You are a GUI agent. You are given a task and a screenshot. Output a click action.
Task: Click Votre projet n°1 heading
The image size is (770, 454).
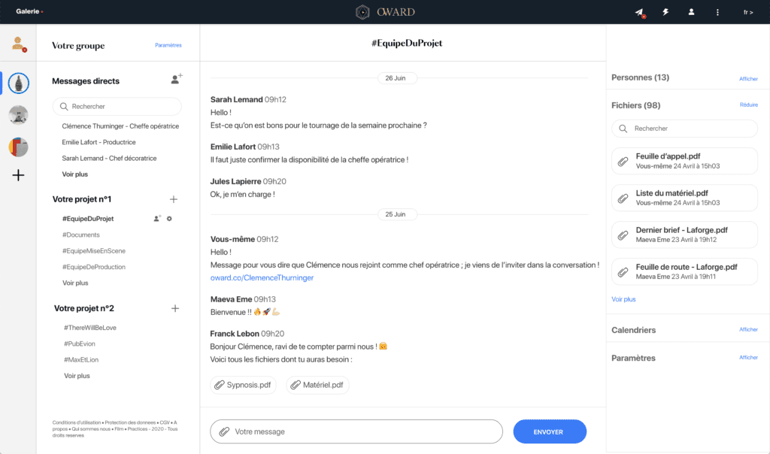click(x=82, y=199)
